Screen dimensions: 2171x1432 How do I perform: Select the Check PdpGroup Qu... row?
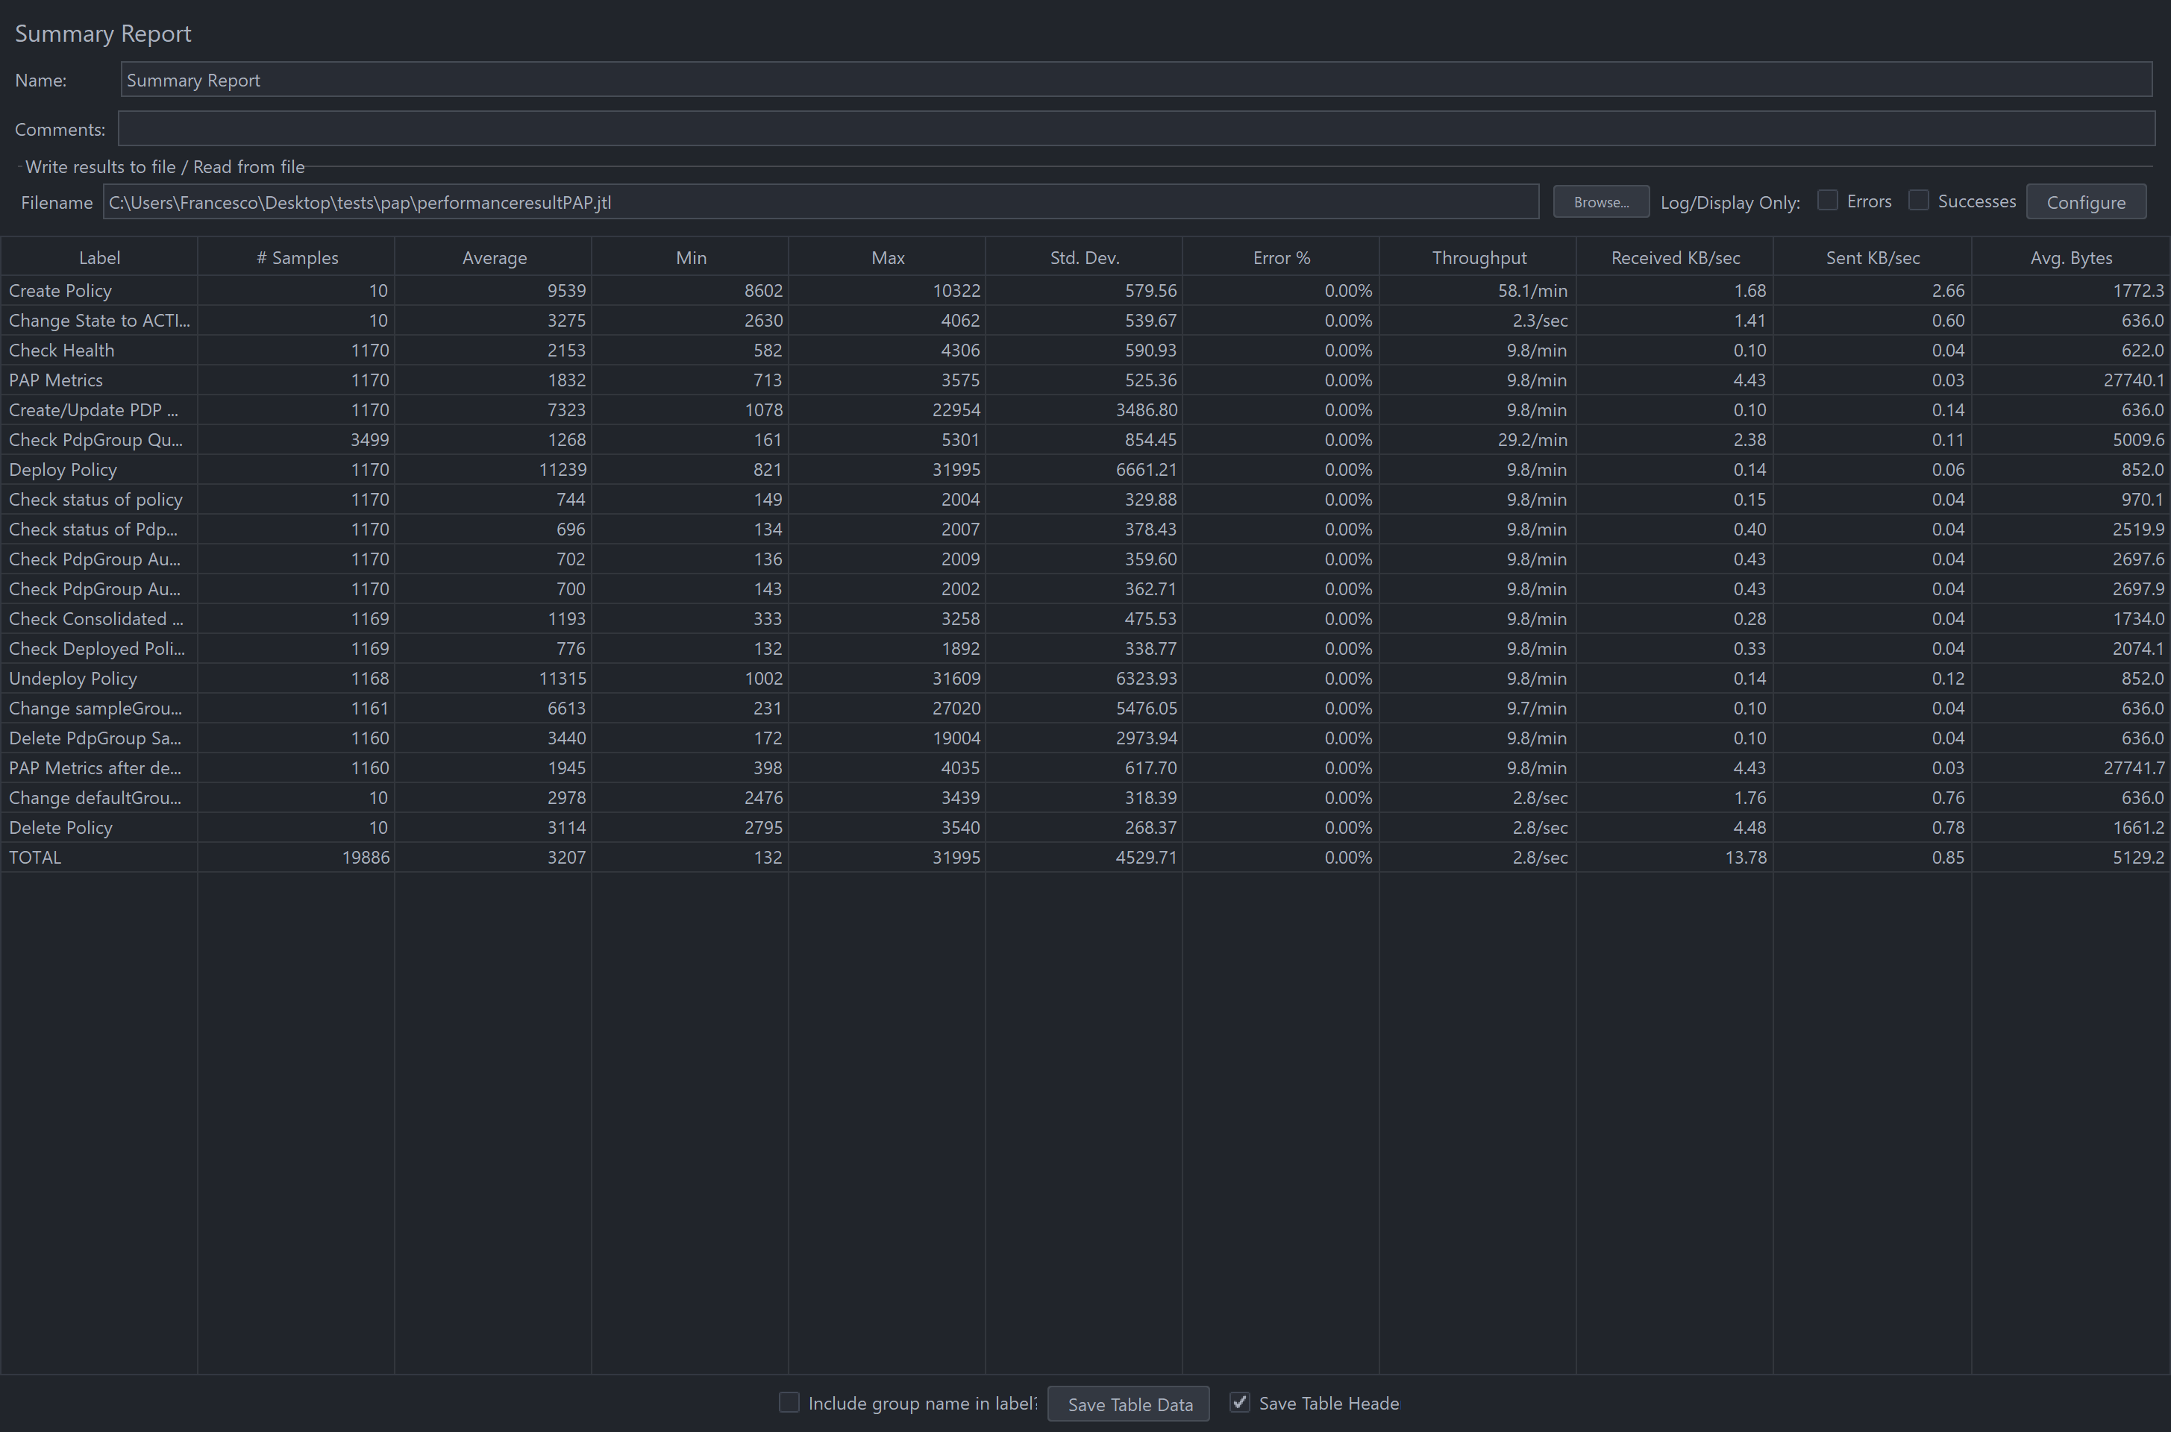[98, 439]
